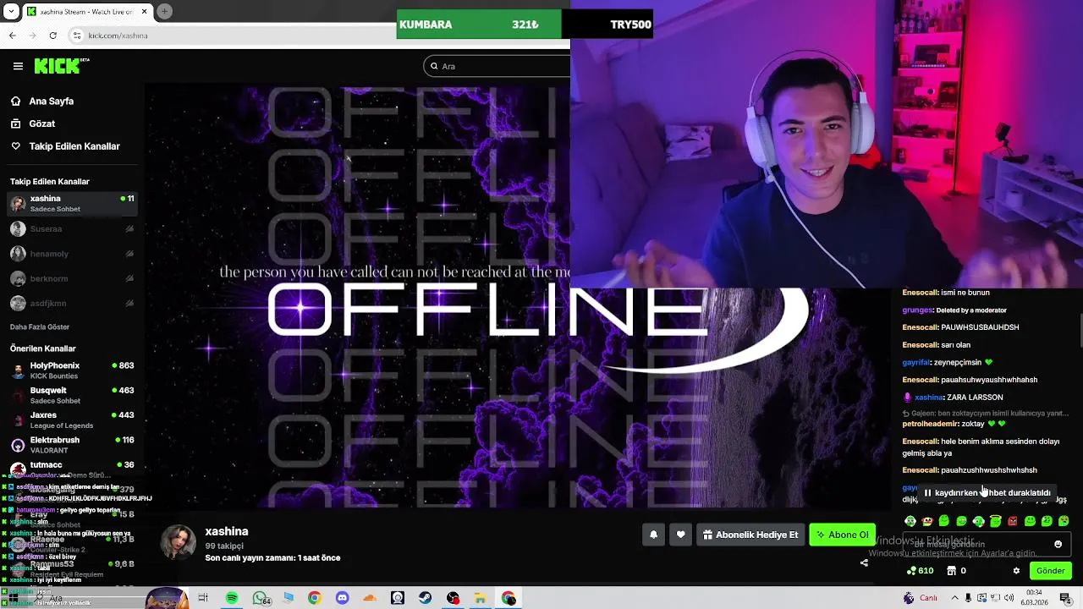Open Task View on the taskbar
The width and height of the screenshot is (1083, 609).
203,598
